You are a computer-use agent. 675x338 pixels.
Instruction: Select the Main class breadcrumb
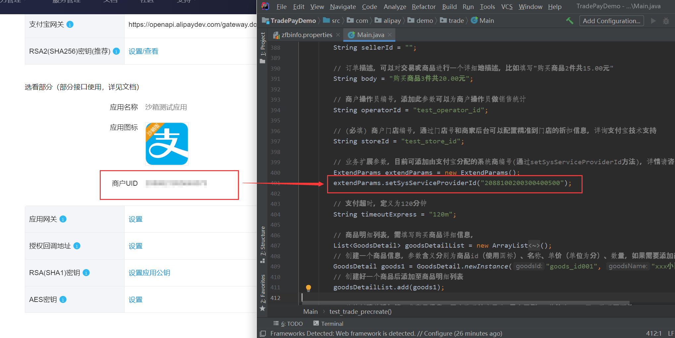pyautogui.click(x=482, y=21)
